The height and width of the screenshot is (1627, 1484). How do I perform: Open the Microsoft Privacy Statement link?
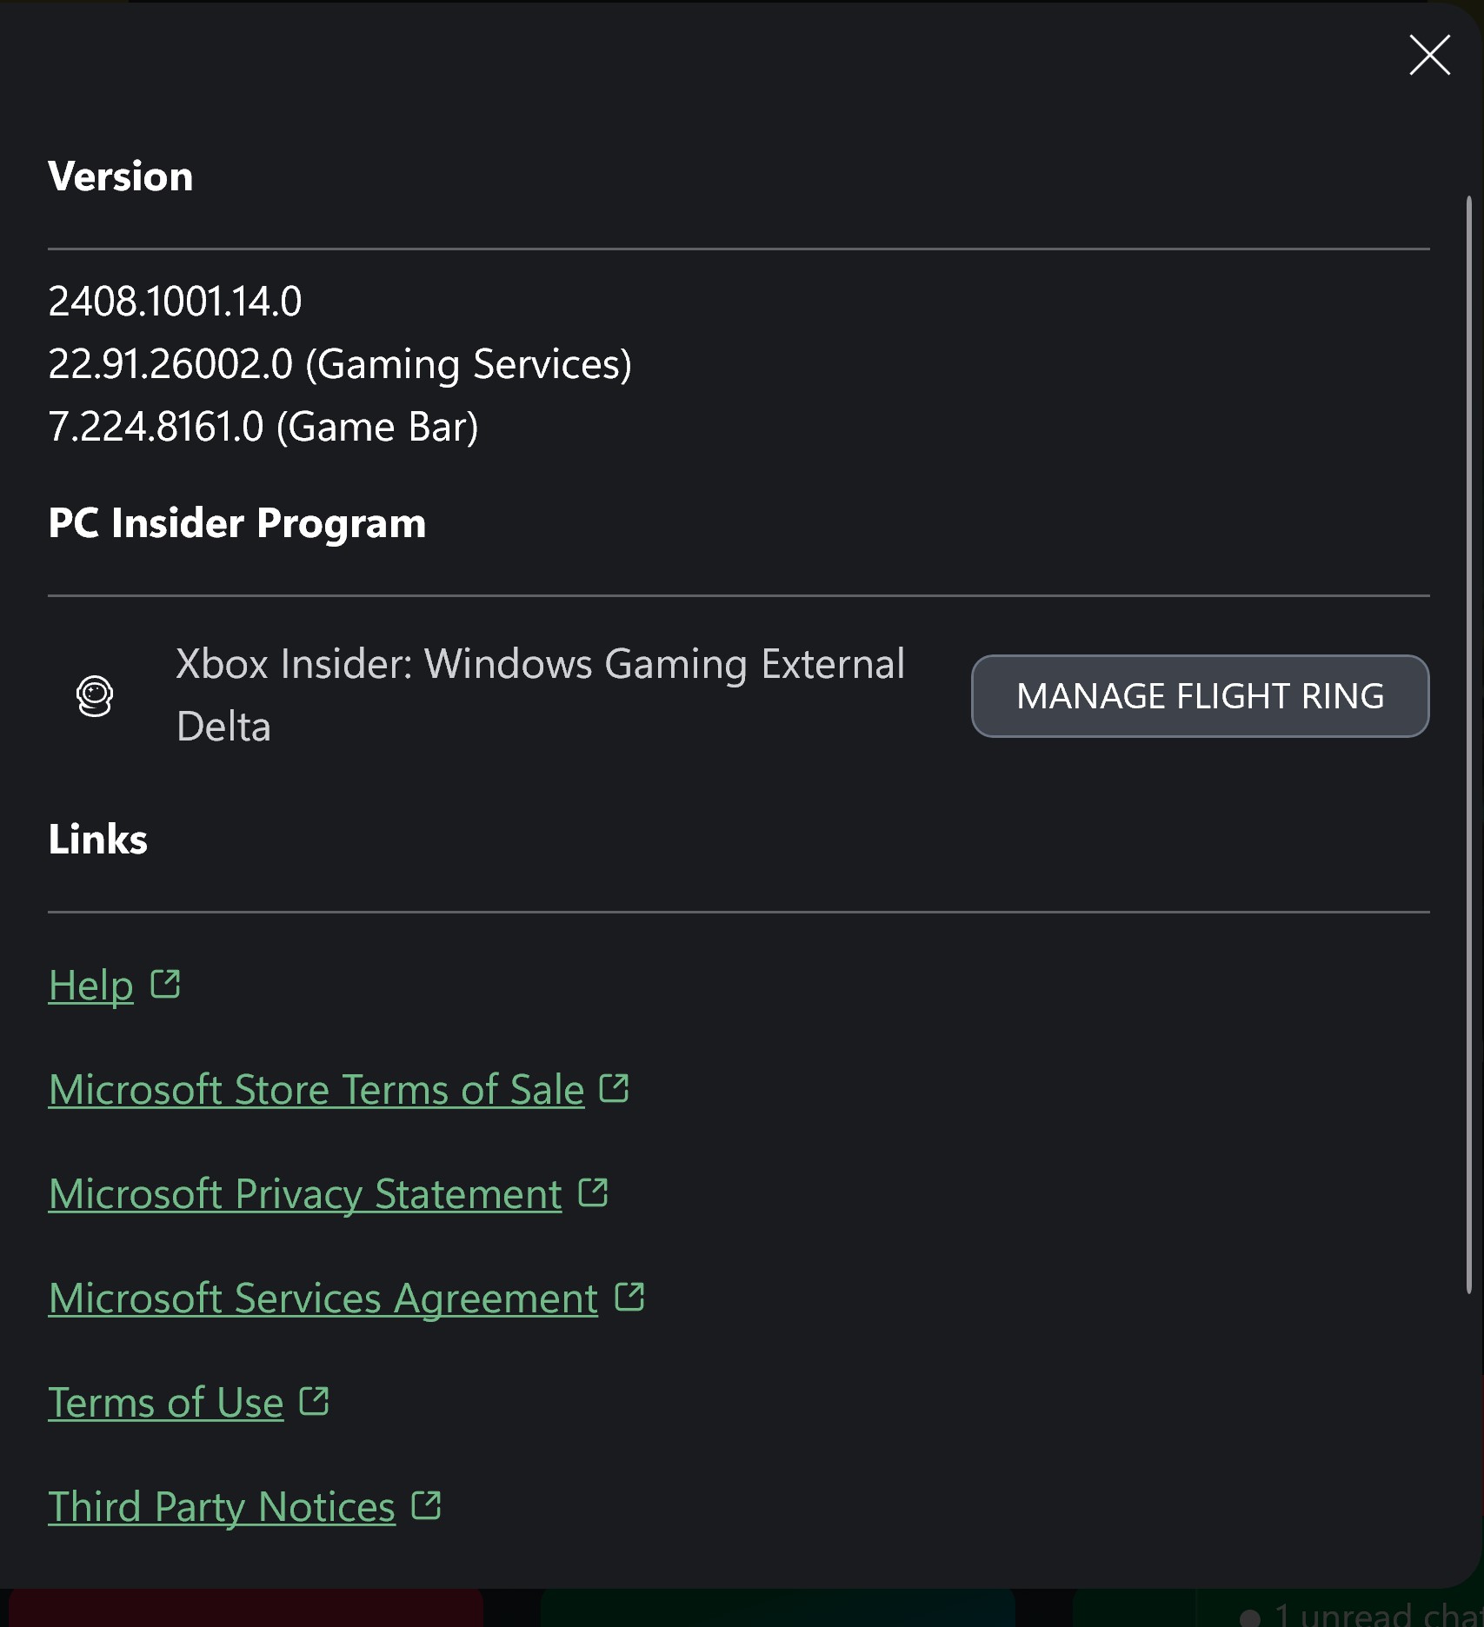[305, 1194]
